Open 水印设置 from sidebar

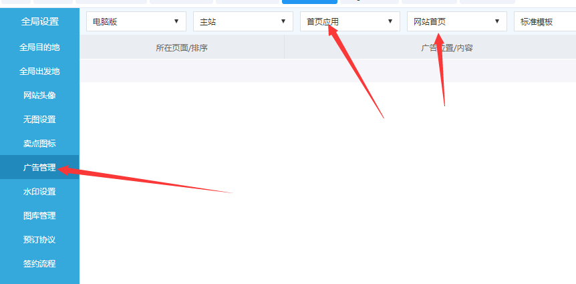(x=39, y=192)
